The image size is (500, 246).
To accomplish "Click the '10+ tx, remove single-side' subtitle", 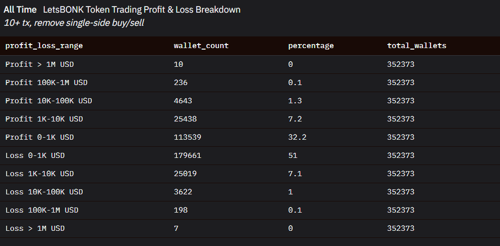I will [x=74, y=23].
